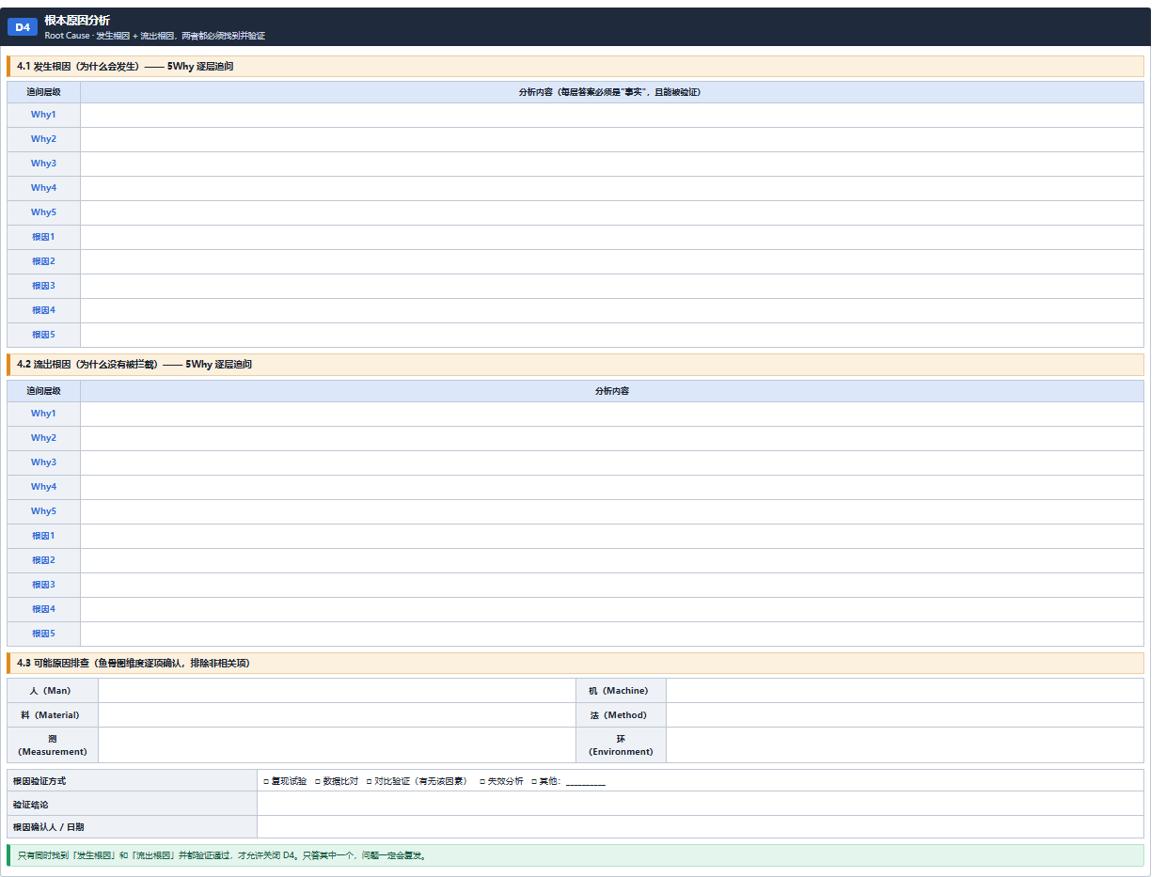Check the 对比验证（有无该因素）option
The width and height of the screenshot is (1166, 877).
[x=370, y=781]
